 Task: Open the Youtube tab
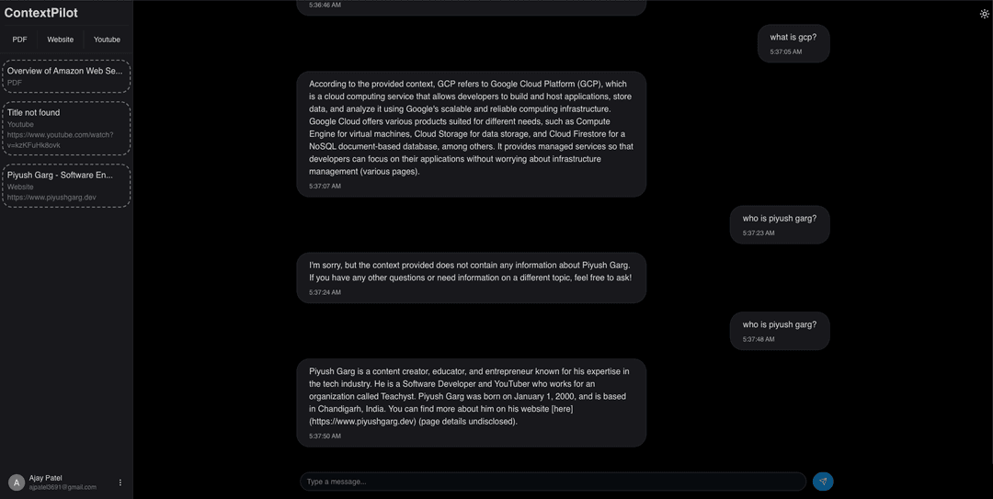(x=107, y=40)
